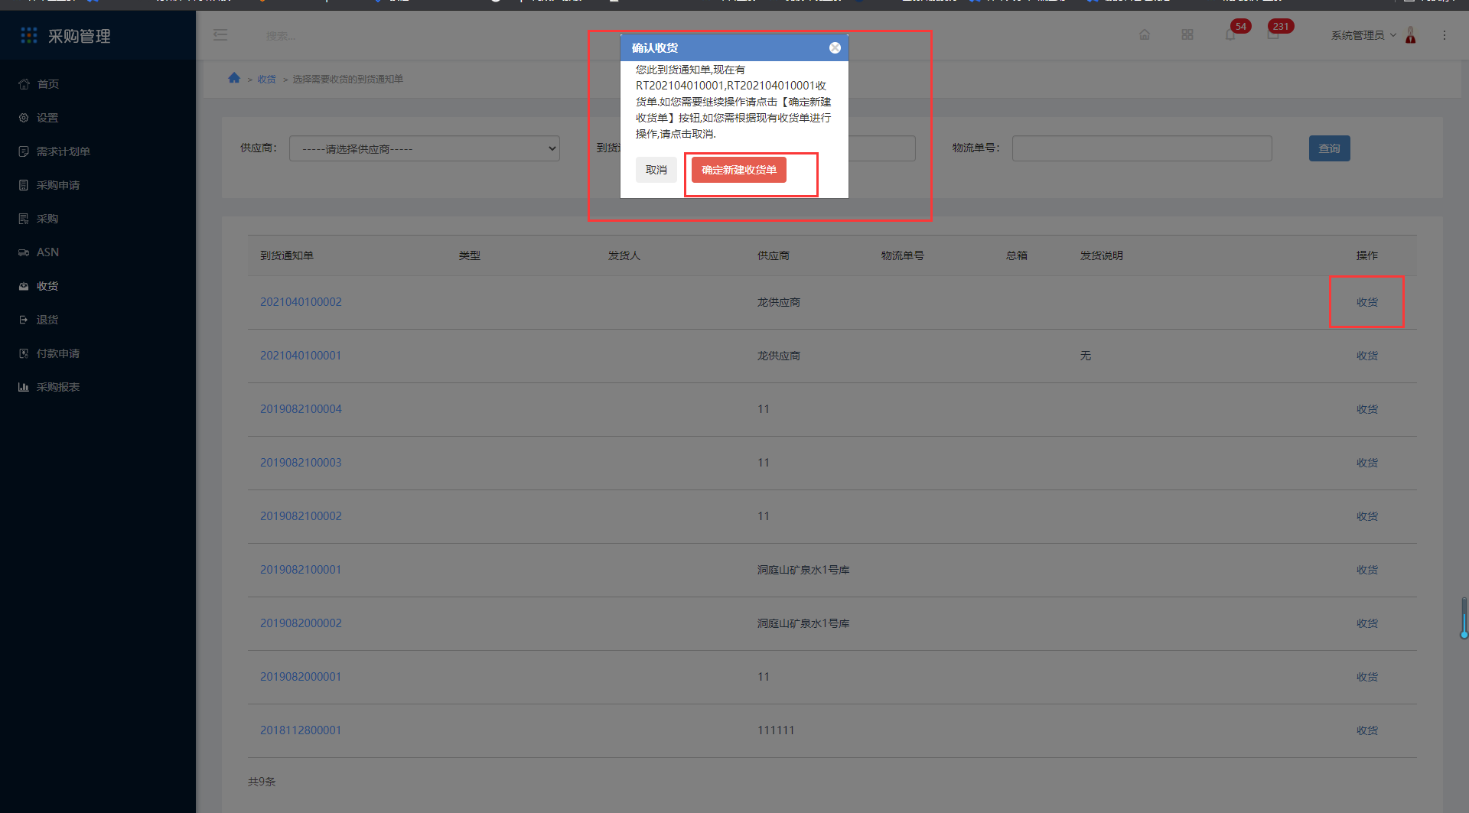Click 收货 for row 2019082100003
This screenshot has width=1469, height=813.
tap(1366, 463)
